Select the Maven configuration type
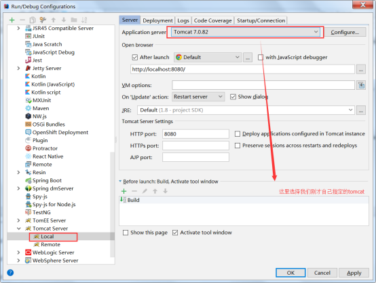The height and width of the screenshot is (283, 376). coord(41,108)
